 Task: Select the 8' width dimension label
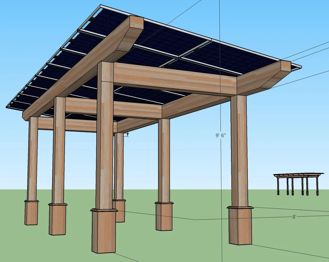[294, 217]
